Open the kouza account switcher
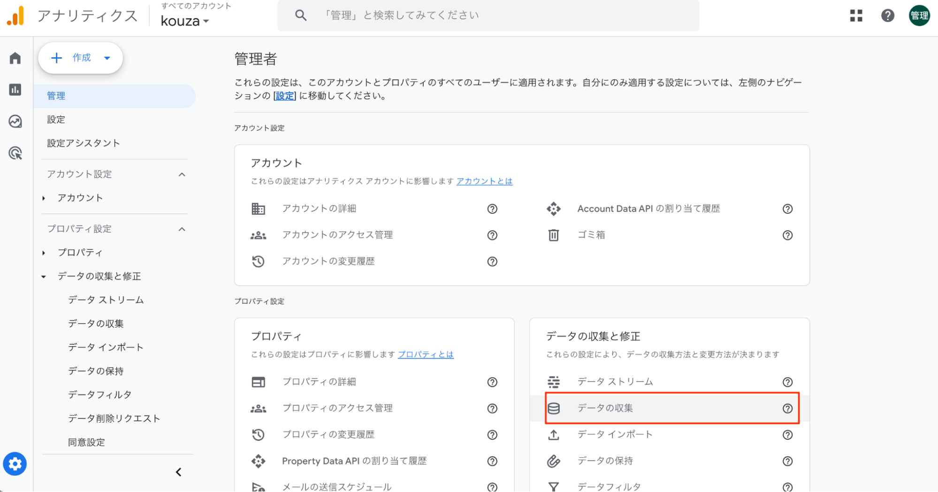Viewport: 938px width, 492px height. [184, 21]
